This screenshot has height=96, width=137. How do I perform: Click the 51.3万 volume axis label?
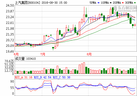tap(9, 64)
